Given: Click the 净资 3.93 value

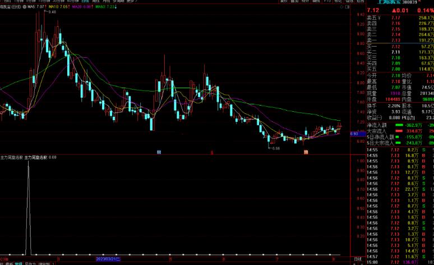Looking at the screenshot, I should 396,112.
